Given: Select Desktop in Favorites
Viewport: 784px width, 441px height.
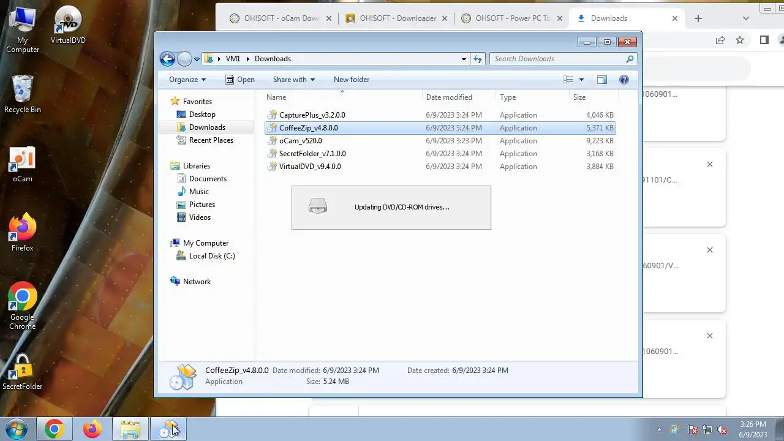Looking at the screenshot, I should pyautogui.click(x=202, y=115).
